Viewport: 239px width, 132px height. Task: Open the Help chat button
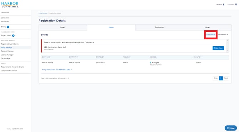[230, 128]
